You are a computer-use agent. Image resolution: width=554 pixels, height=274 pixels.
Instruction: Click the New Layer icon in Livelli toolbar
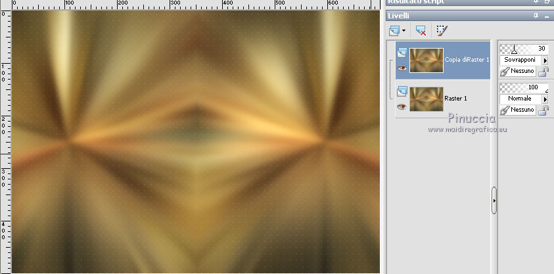(x=394, y=31)
